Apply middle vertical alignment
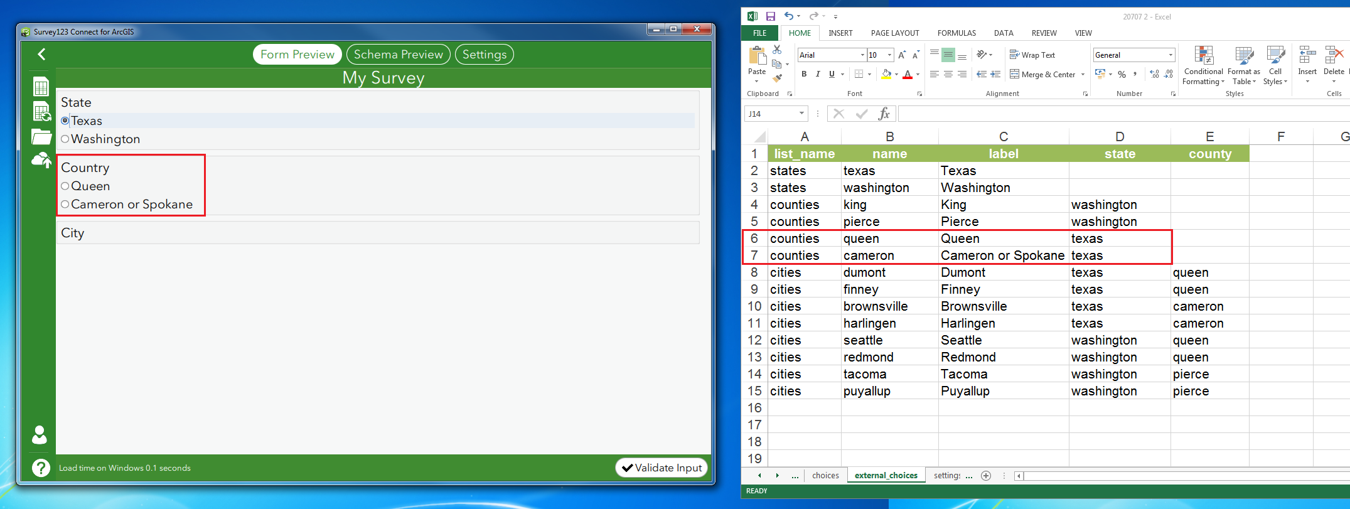This screenshot has width=1350, height=509. tap(948, 55)
